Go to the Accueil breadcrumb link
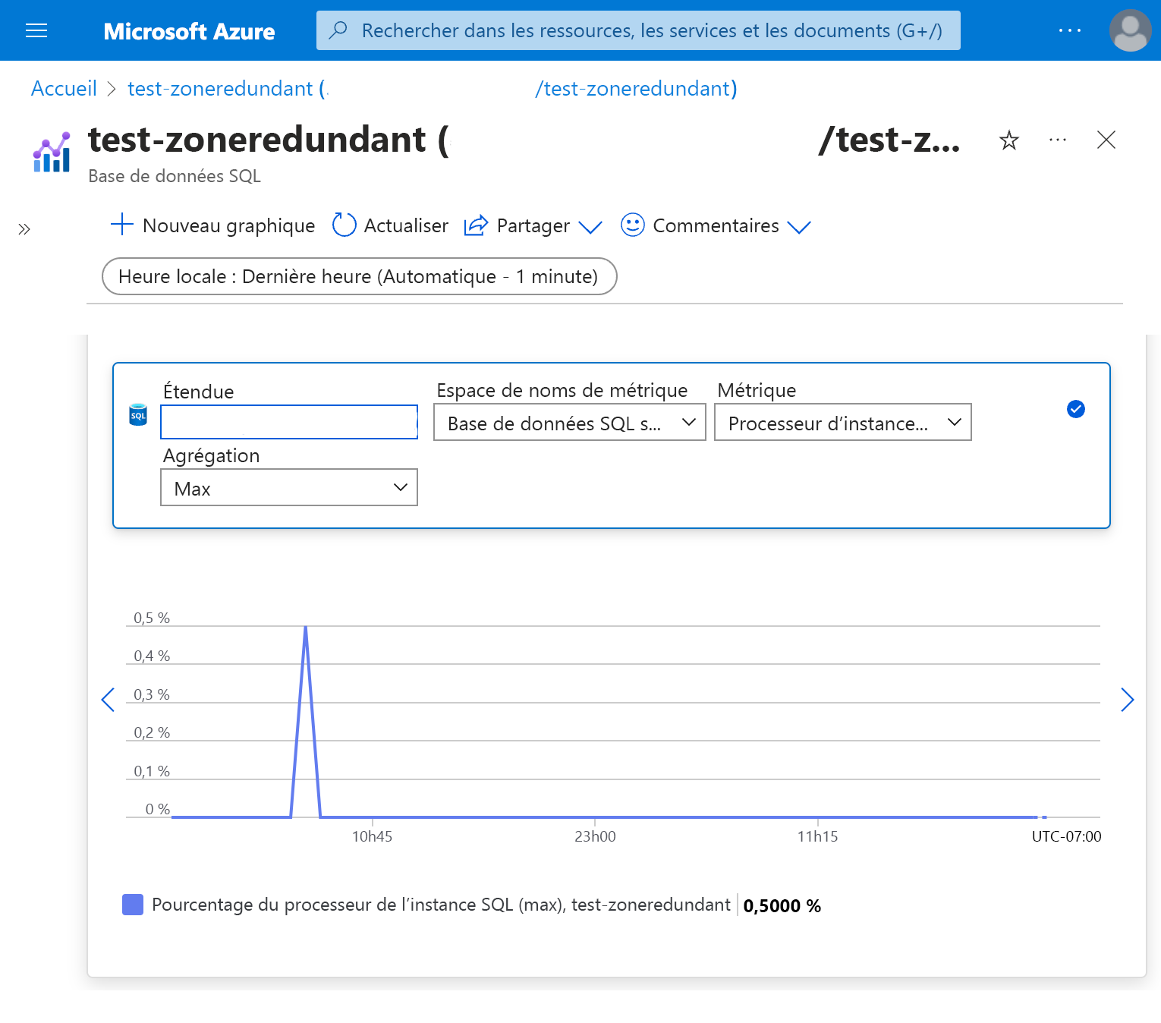The width and height of the screenshot is (1161, 1023). coord(64,89)
